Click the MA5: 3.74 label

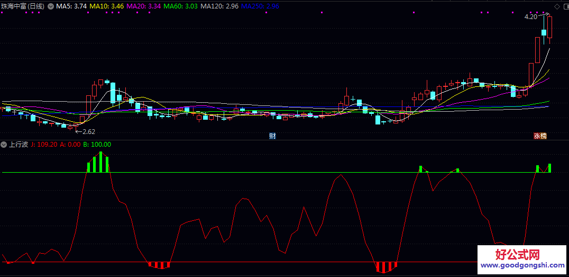click(71, 6)
